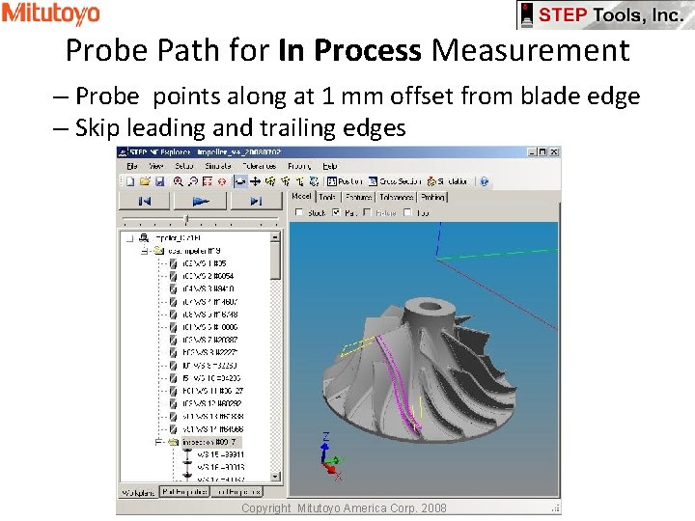Select the Path Properties bottom tab

pos(184,491)
